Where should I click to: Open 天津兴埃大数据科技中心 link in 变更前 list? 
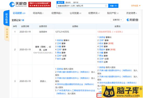[x=73, y=78]
